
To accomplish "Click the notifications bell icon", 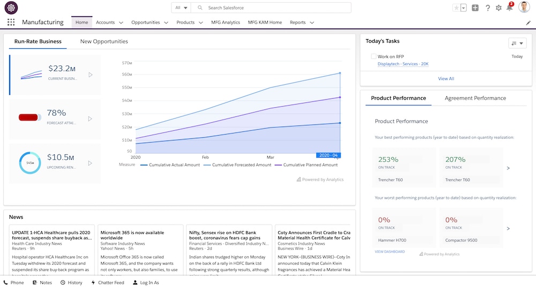I will (509, 8).
